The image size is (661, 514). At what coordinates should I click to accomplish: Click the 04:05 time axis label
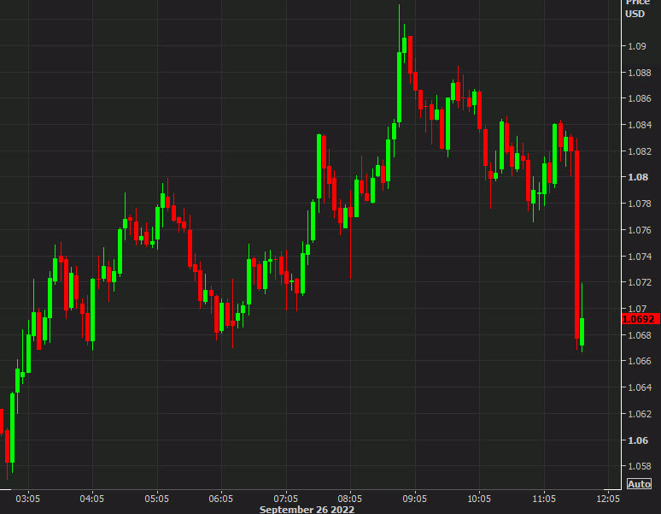pyautogui.click(x=92, y=499)
